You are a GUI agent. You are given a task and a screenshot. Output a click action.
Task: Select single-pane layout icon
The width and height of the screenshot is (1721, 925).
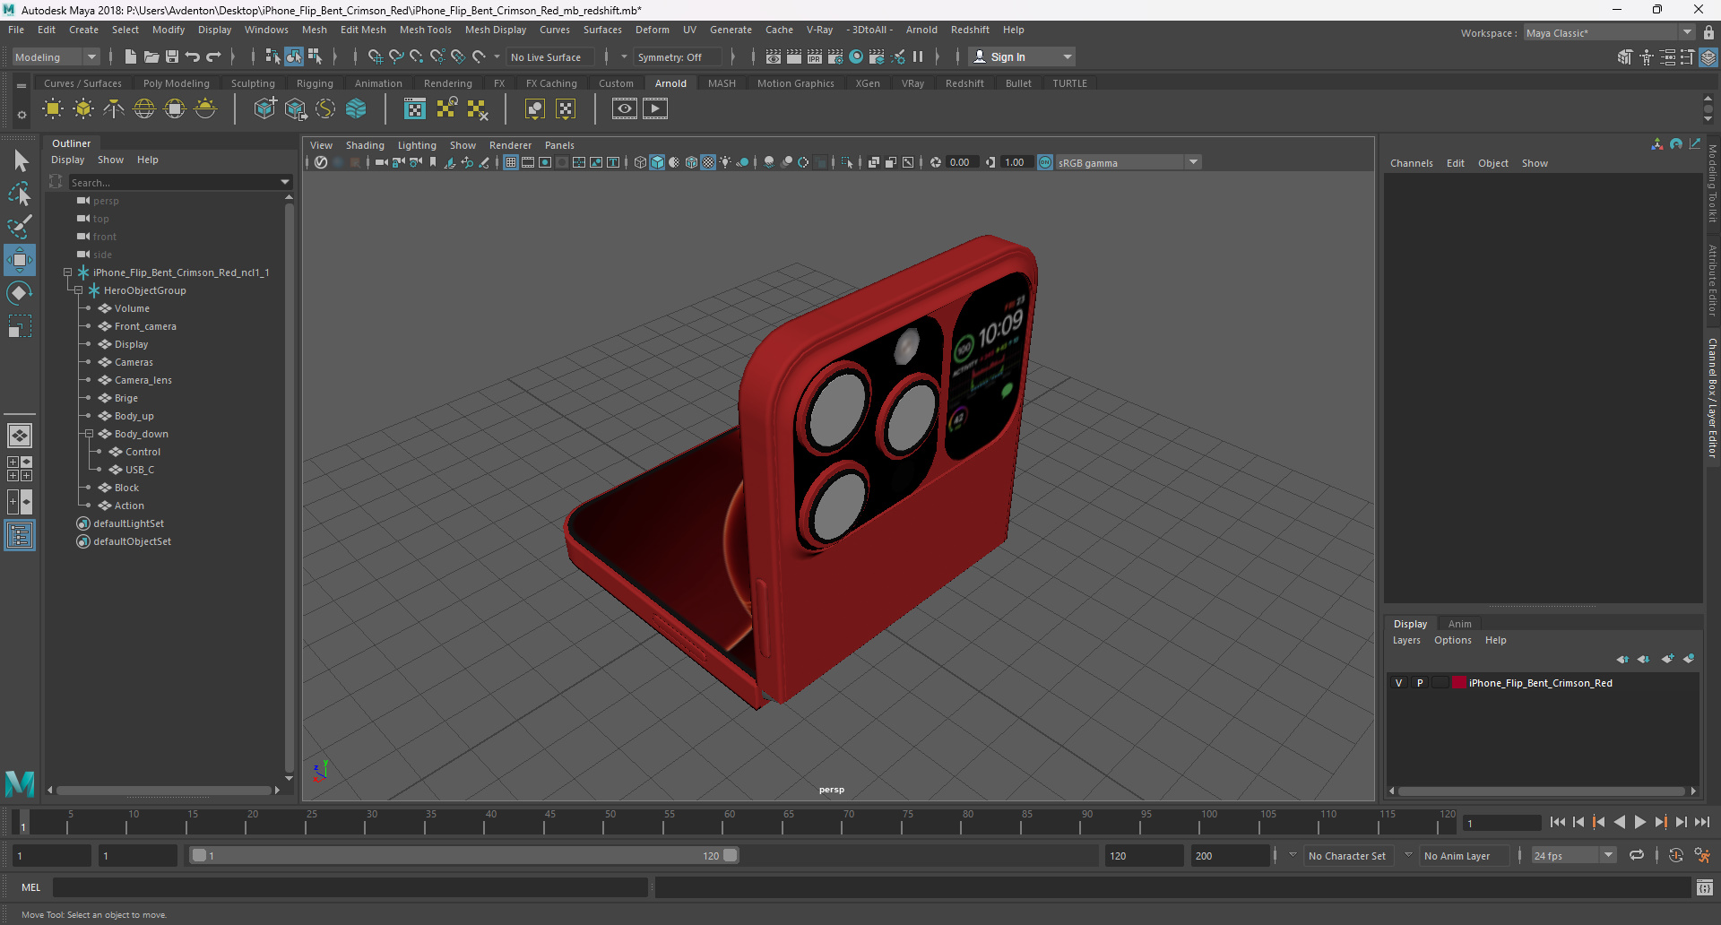pyautogui.click(x=20, y=436)
